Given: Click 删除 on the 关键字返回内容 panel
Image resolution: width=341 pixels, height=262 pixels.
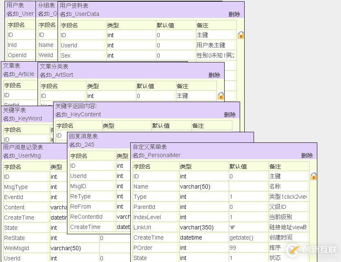Looking at the screenshot, I should click(230, 115).
